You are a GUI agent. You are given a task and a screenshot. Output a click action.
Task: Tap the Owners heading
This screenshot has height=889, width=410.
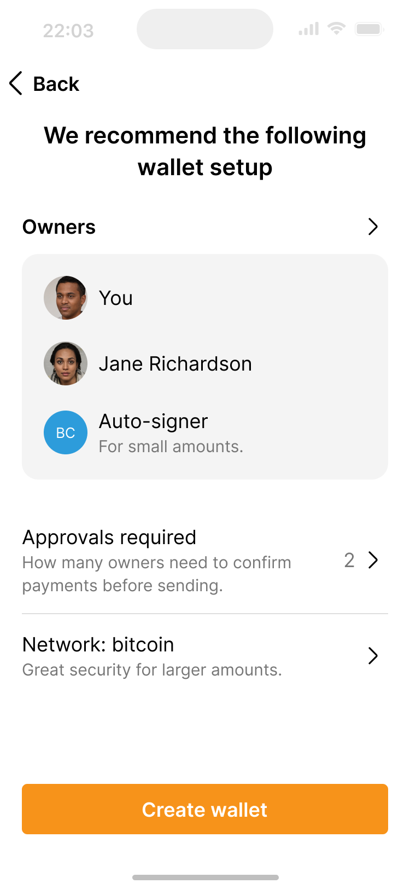click(59, 227)
